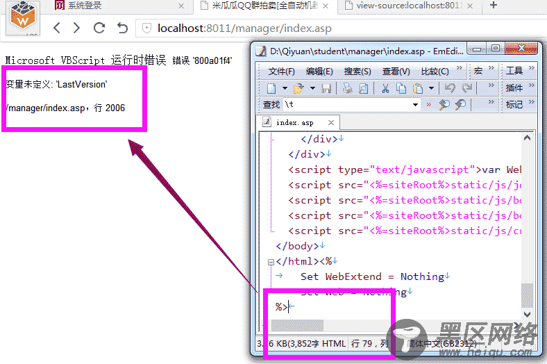
Task: Click the editor vertical scrollbar thumb
Action: [x=527, y=295]
